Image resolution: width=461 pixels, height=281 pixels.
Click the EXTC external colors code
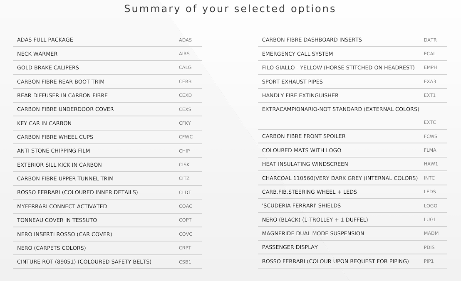(x=430, y=122)
